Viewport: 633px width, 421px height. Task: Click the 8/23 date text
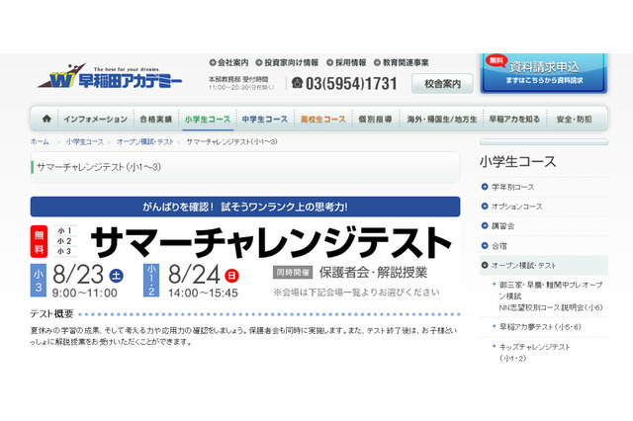pyautogui.click(x=78, y=275)
